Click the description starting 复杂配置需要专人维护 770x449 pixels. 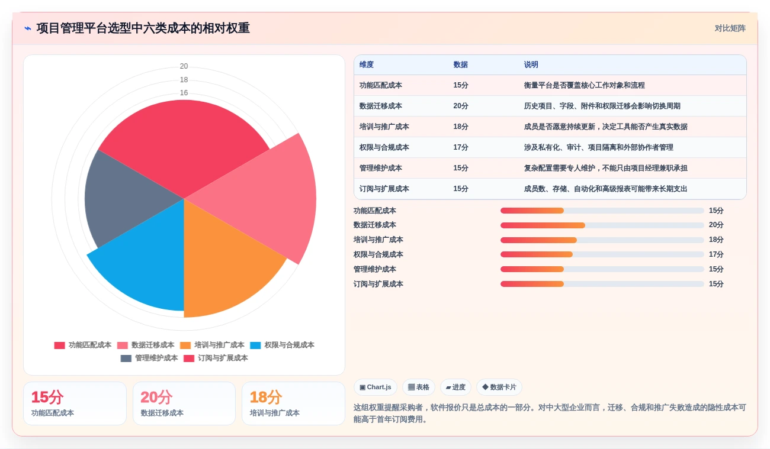pyautogui.click(x=606, y=169)
